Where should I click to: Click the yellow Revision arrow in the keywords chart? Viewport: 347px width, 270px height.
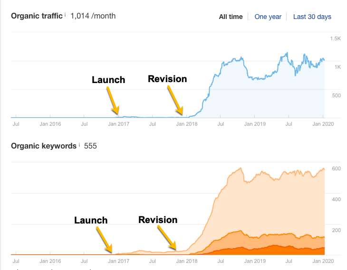[167, 237]
